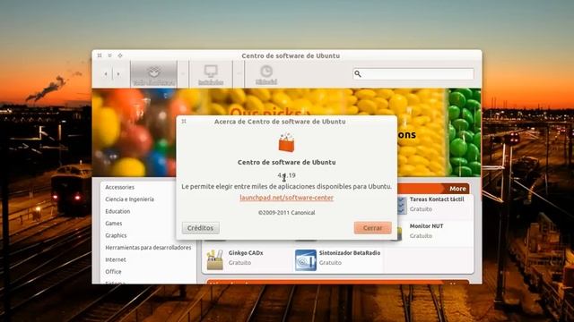574x322 pixels.
Task: Select the Installed monitor icon in the toolbar
Action: [211, 71]
